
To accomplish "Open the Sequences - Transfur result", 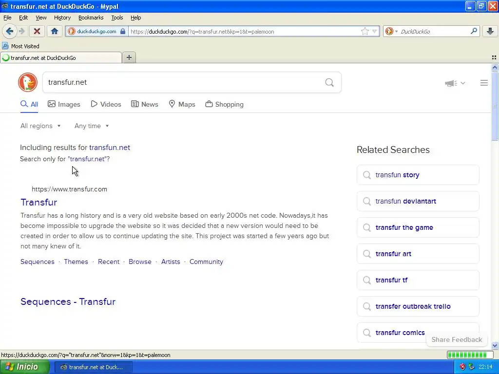I will [x=68, y=301].
